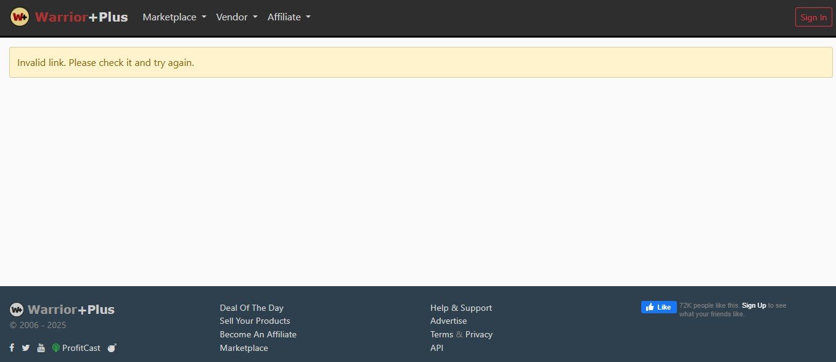This screenshot has height=362, width=836.
Task: Open the Deal Of The Day link
Action: pos(252,308)
